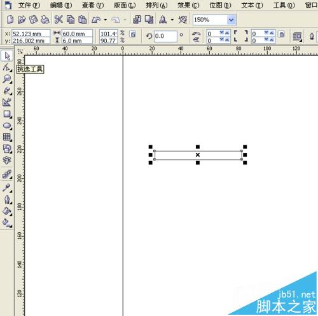Select the Interactive Blend tool

(7, 174)
